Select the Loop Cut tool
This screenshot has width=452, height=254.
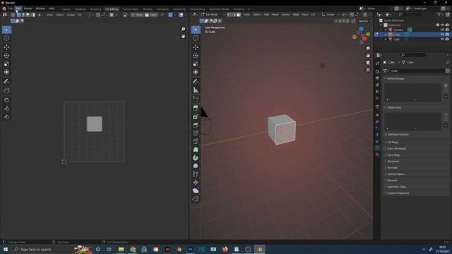[x=196, y=133]
